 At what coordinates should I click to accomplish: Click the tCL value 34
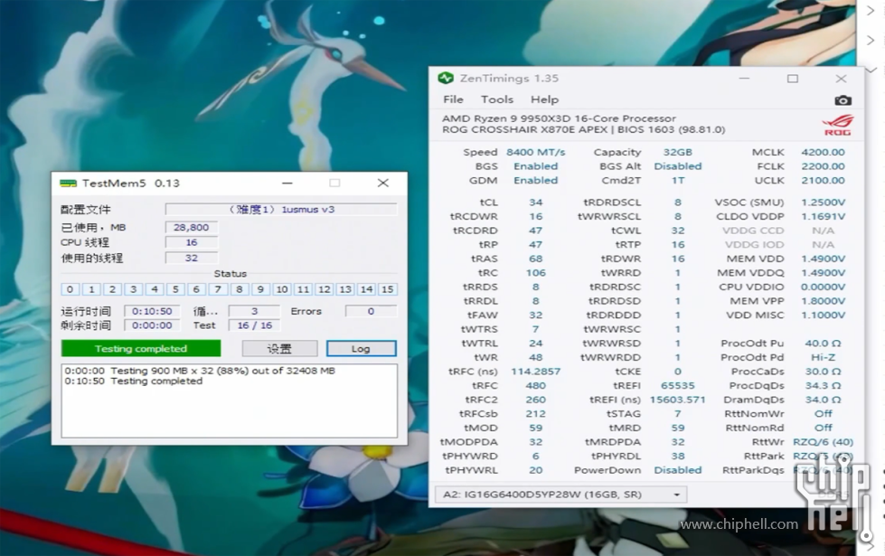pyautogui.click(x=536, y=203)
